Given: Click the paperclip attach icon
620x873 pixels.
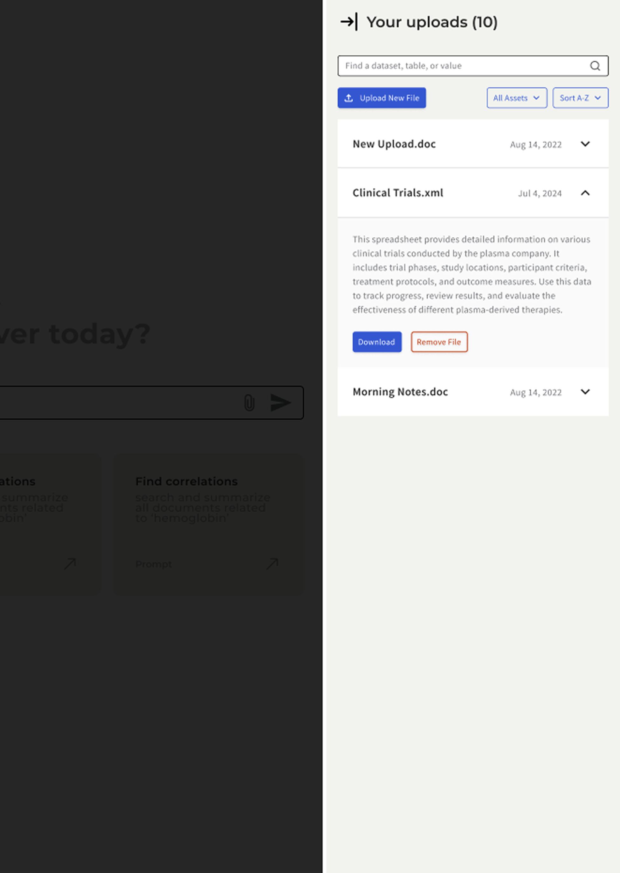Looking at the screenshot, I should click(249, 403).
